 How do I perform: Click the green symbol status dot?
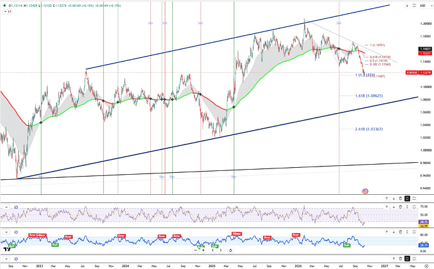(x=4, y=6)
